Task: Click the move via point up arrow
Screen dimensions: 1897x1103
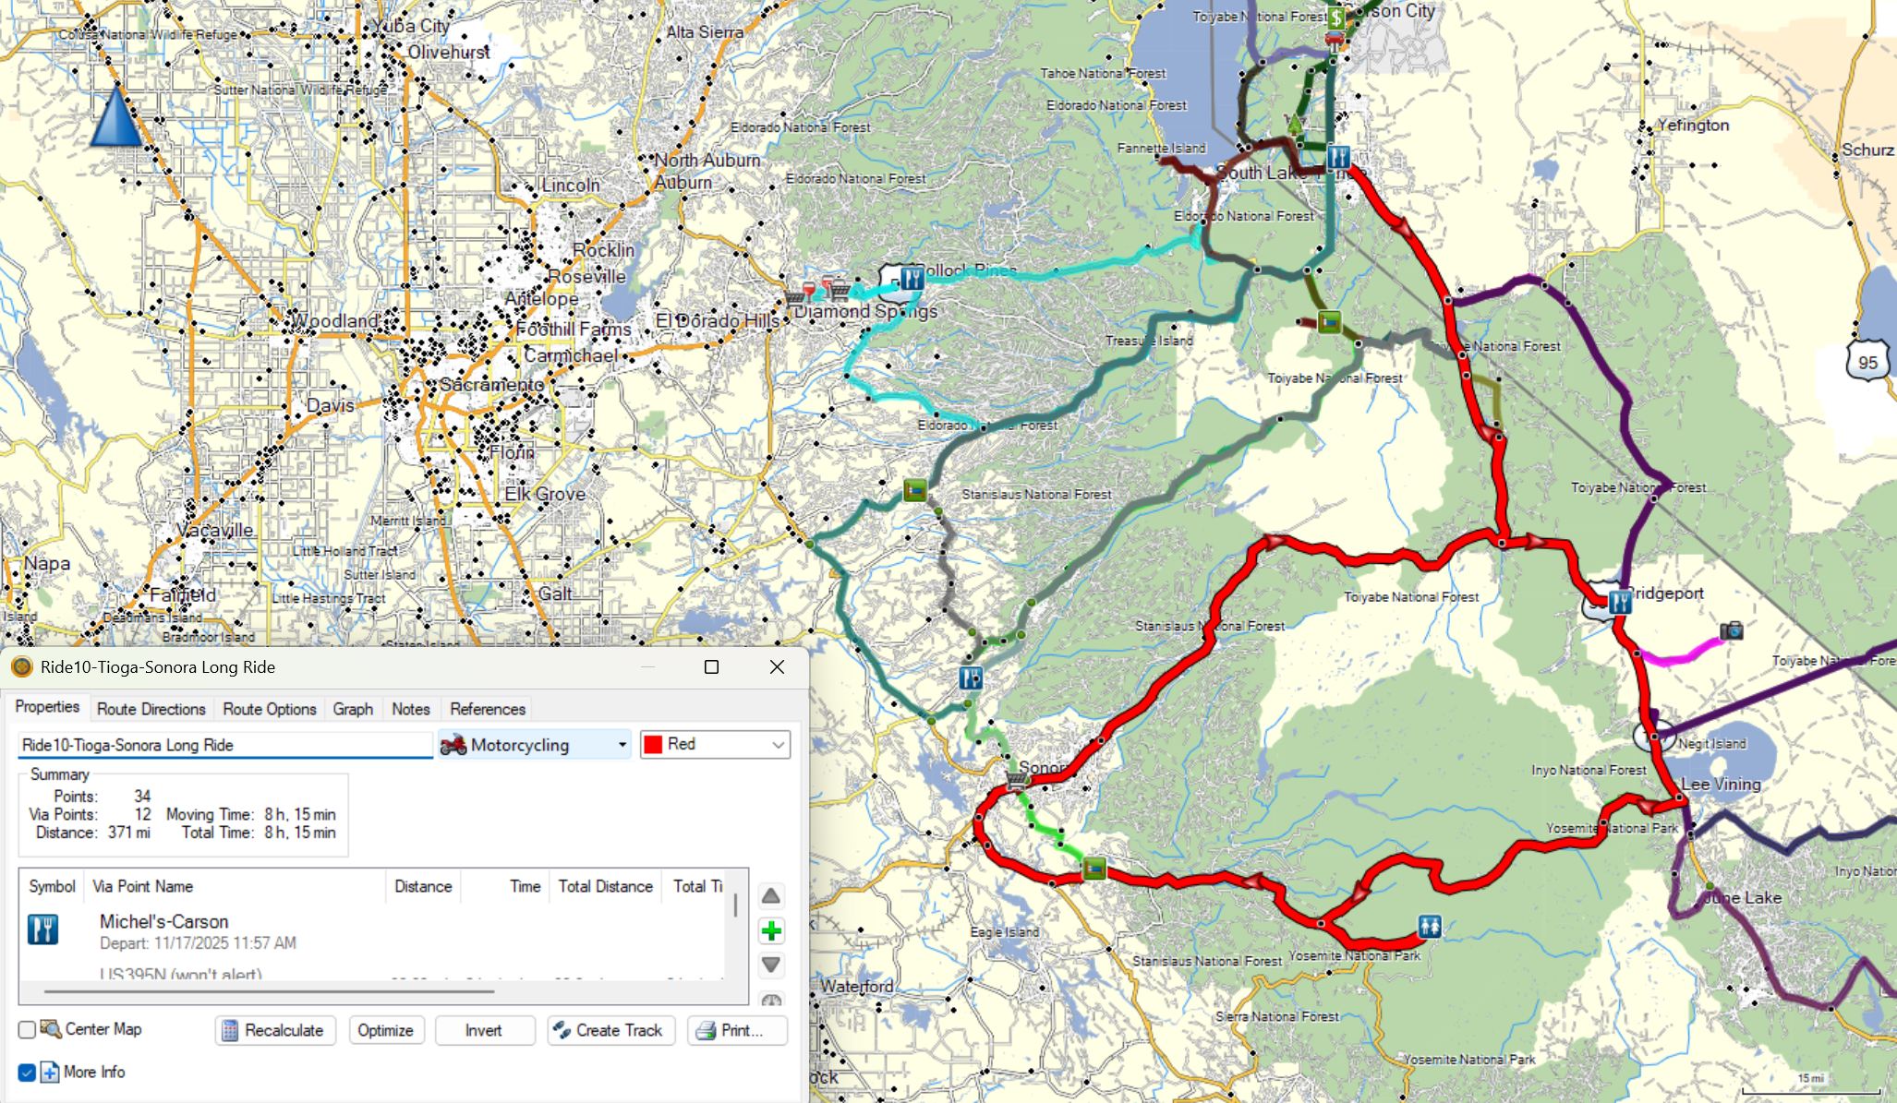Action: coord(771,896)
